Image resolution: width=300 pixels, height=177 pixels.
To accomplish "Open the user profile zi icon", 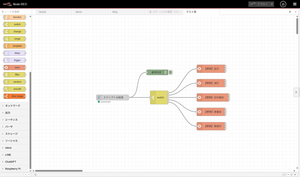I will (x=283, y=4).
